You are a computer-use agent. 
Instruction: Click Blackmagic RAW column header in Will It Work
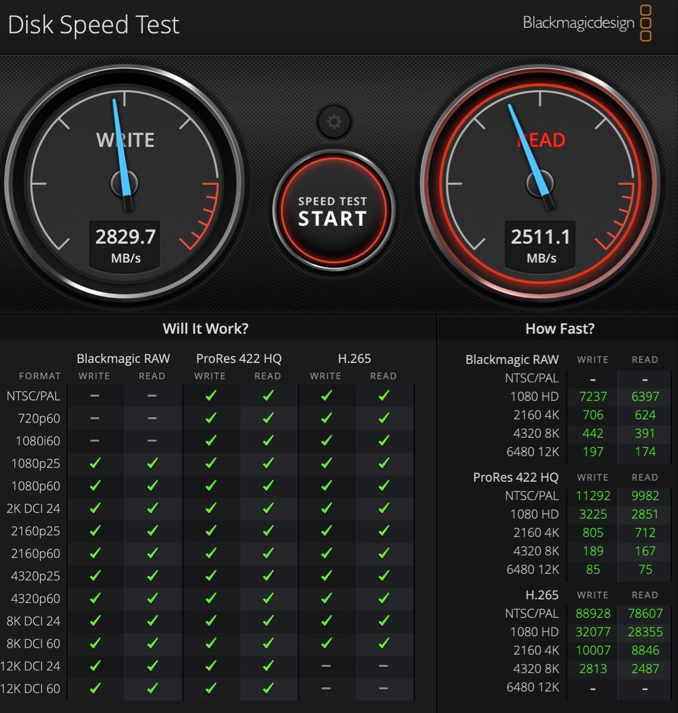[x=123, y=358]
